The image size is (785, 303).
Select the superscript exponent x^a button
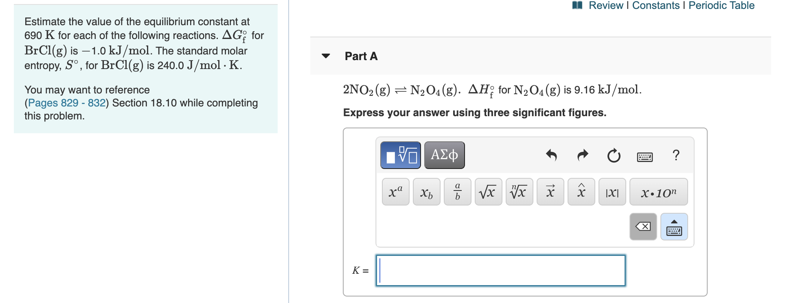click(x=395, y=191)
